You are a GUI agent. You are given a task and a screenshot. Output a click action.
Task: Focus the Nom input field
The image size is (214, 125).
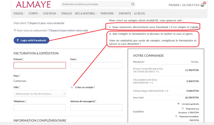click(96, 65)
